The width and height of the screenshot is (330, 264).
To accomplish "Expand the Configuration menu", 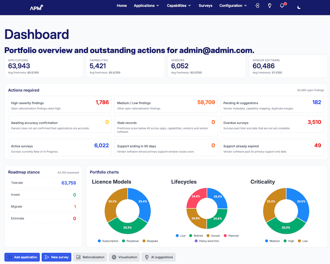I will (x=233, y=6).
